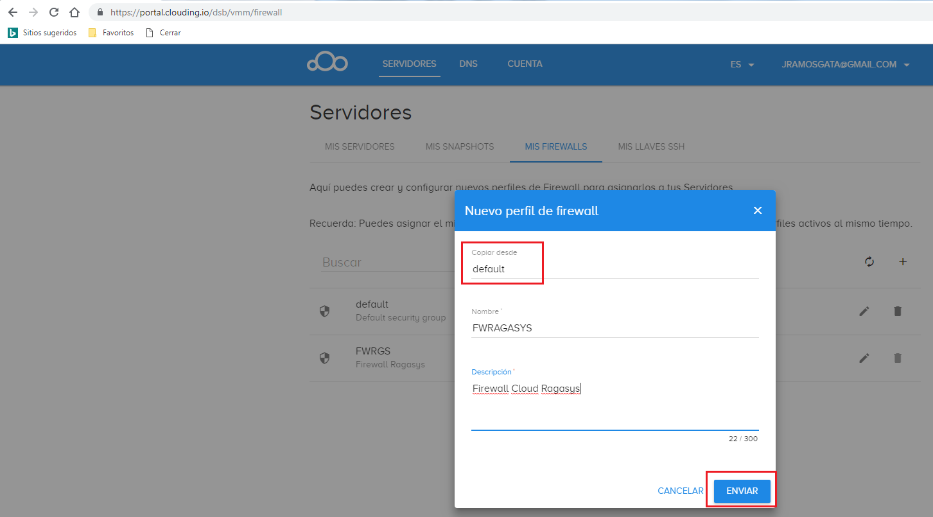
Task: Click CANCELAR to dismiss the dialog
Action: [680, 491]
